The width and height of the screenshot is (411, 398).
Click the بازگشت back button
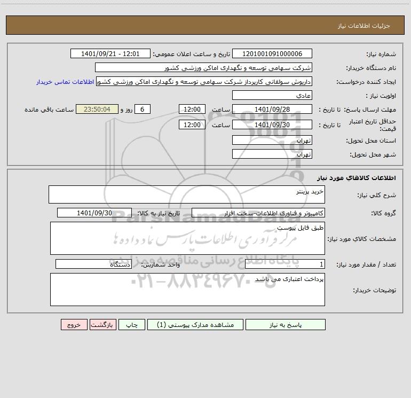pyautogui.click(x=102, y=325)
